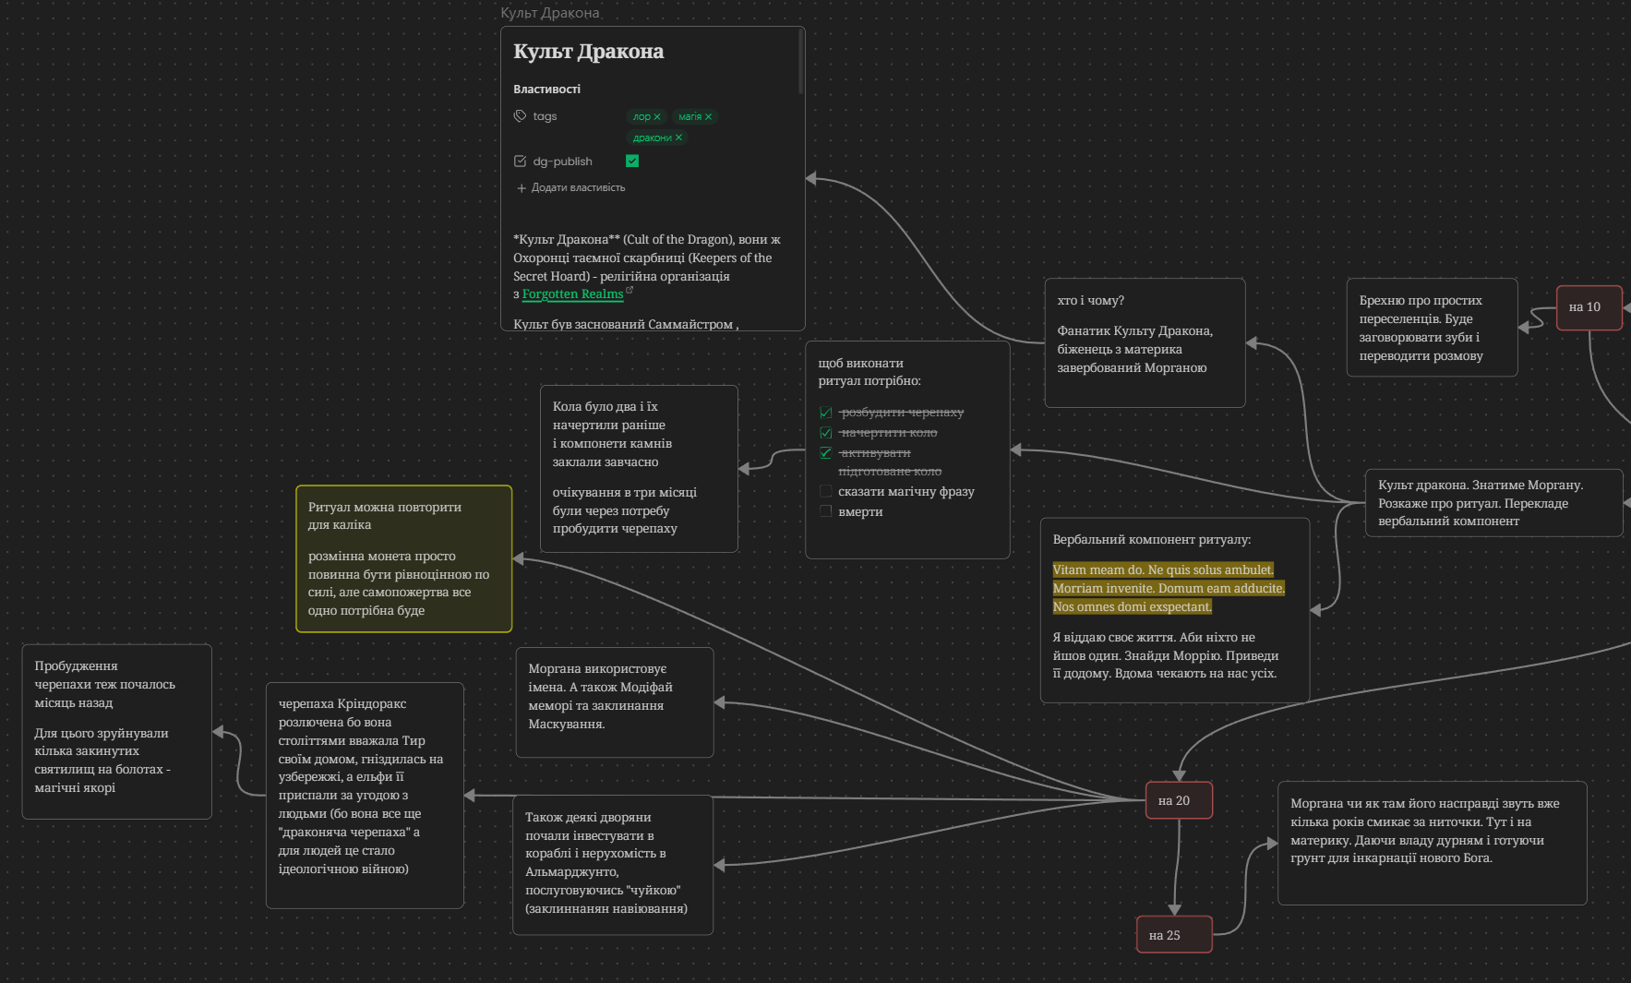Click the Я віддаю своє життя translation text
Viewport: 1631px width, 983px height.
pos(1166,655)
